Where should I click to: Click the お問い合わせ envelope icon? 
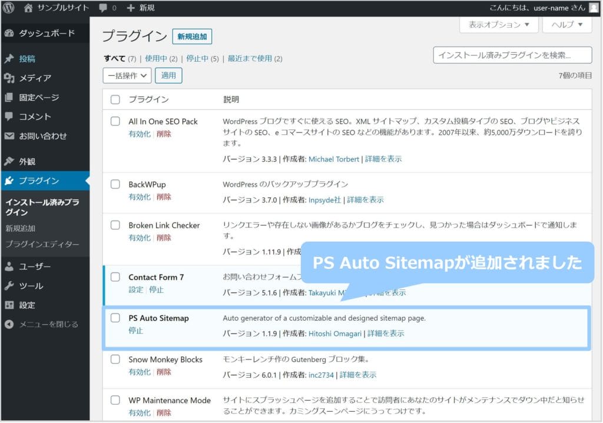[x=9, y=136]
